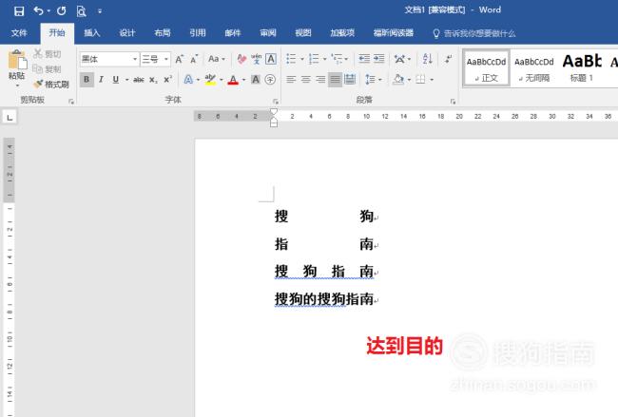618x417 pixels.
Task: Toggle italic formatting
Action: click(x=101, y=80)
